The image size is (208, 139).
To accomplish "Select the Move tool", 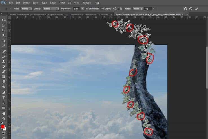I will (4, 20).
